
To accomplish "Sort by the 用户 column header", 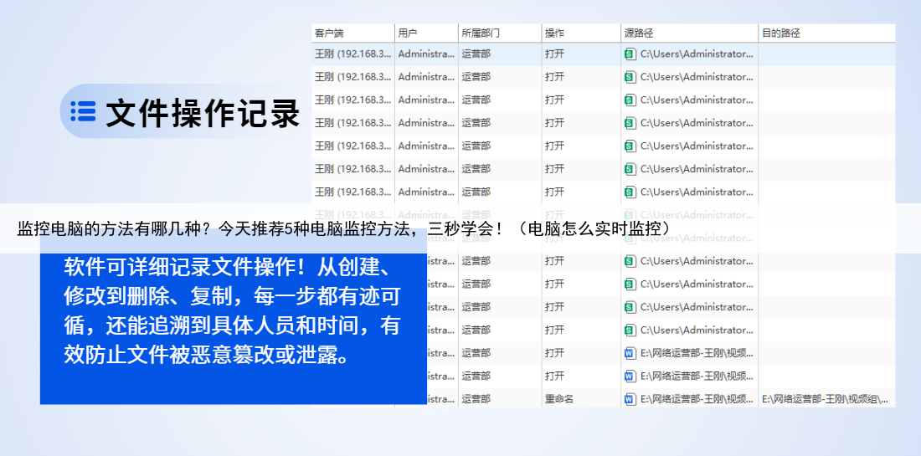I will [408, 33].
